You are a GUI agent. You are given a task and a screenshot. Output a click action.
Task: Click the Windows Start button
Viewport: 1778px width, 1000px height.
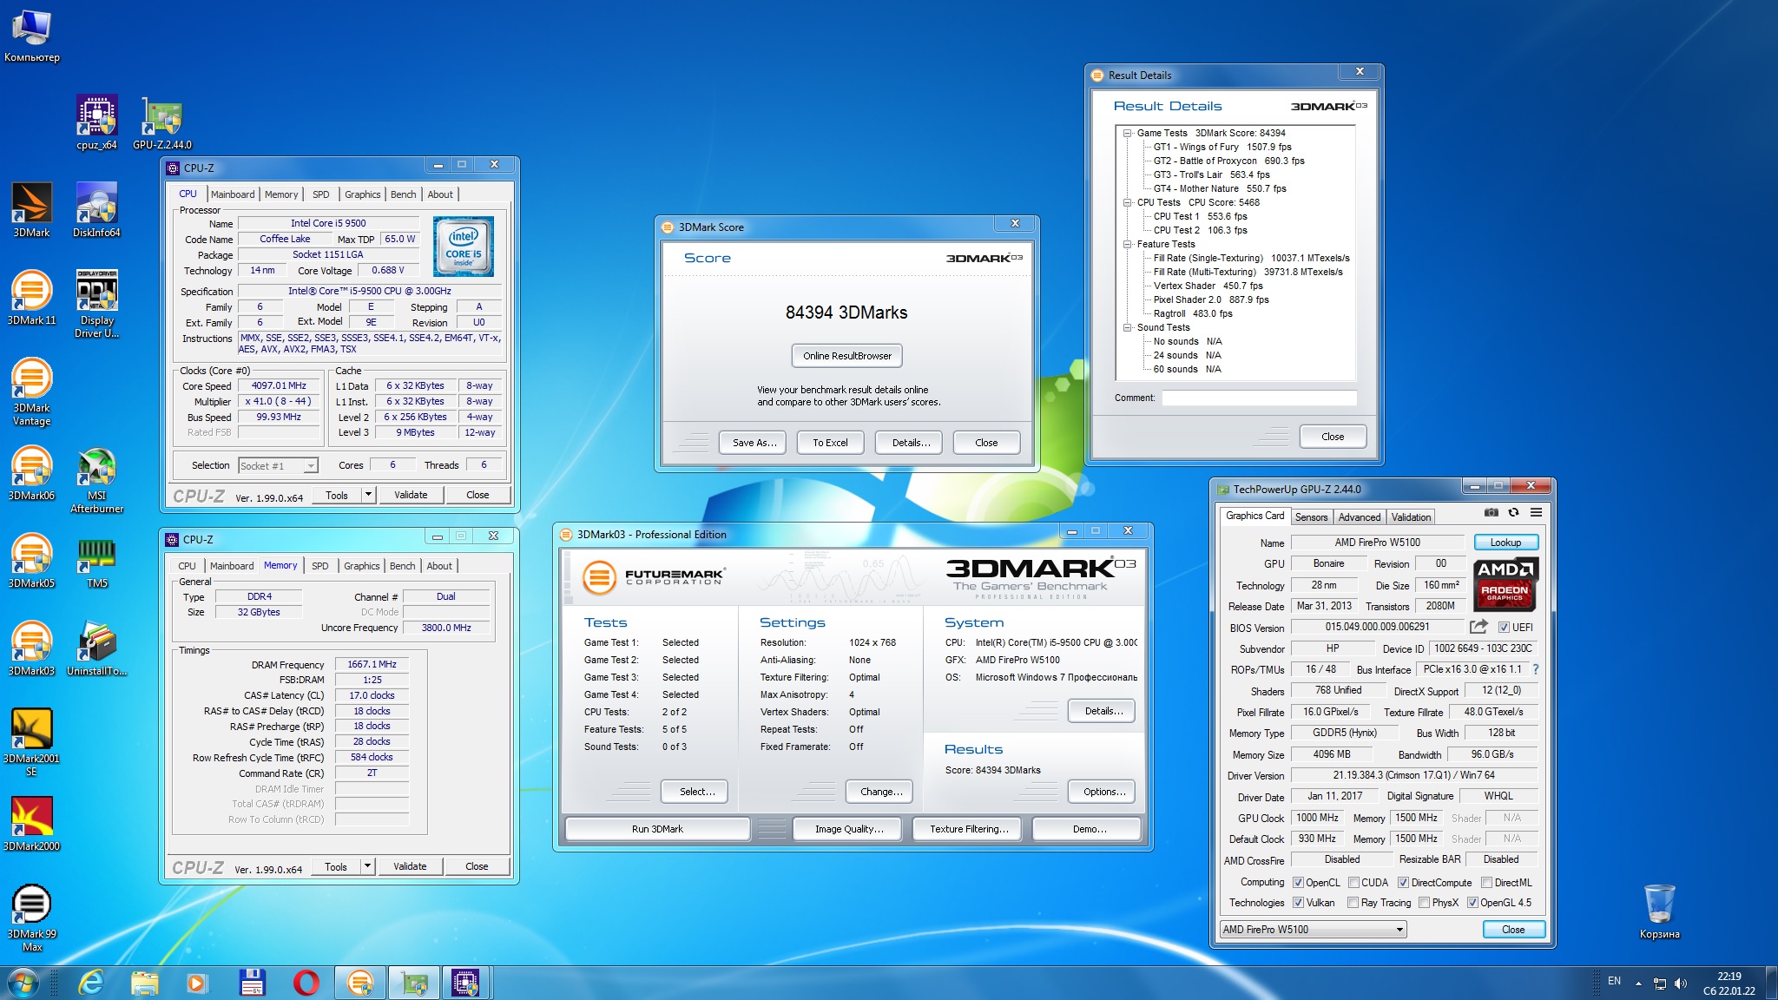[x=23, y=983]
